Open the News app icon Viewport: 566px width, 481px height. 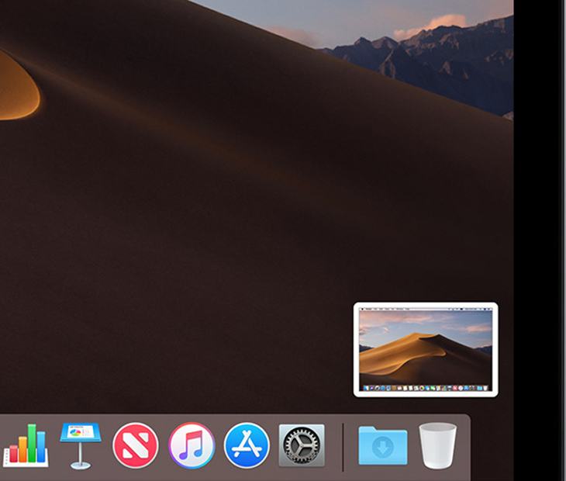(136, 445)
